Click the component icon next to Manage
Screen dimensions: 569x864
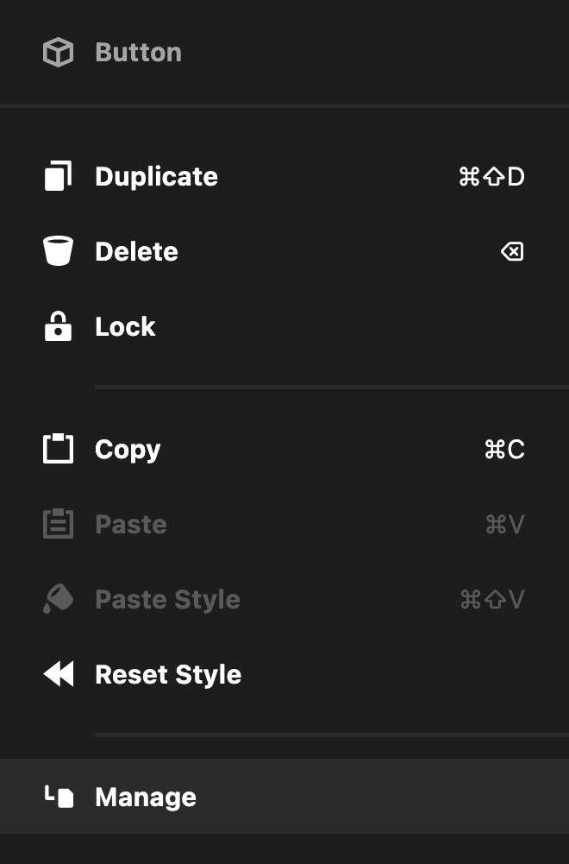[57, 796]
